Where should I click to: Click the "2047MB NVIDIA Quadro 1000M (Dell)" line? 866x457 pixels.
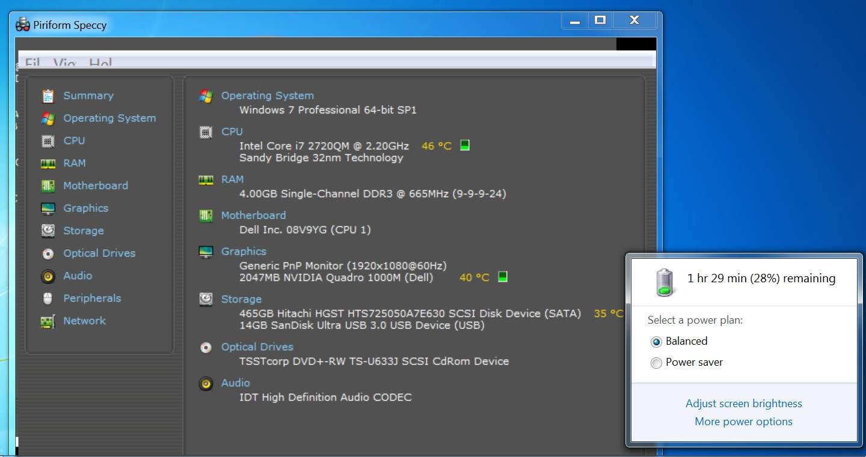[x=336, y=277]
